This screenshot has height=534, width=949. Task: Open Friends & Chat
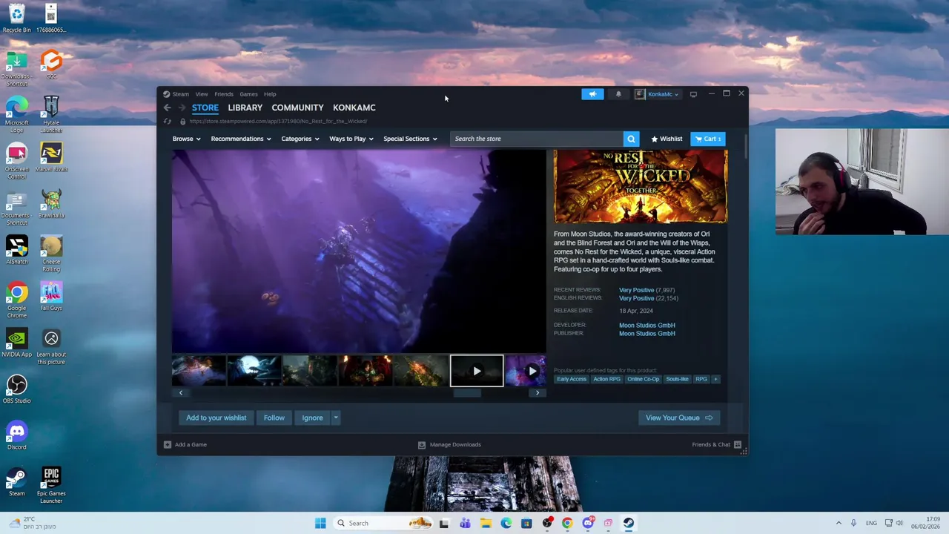pyautogui.click(x=716, y=444)
